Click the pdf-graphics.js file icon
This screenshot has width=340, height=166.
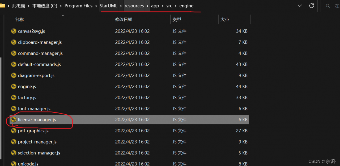point(14,131)
